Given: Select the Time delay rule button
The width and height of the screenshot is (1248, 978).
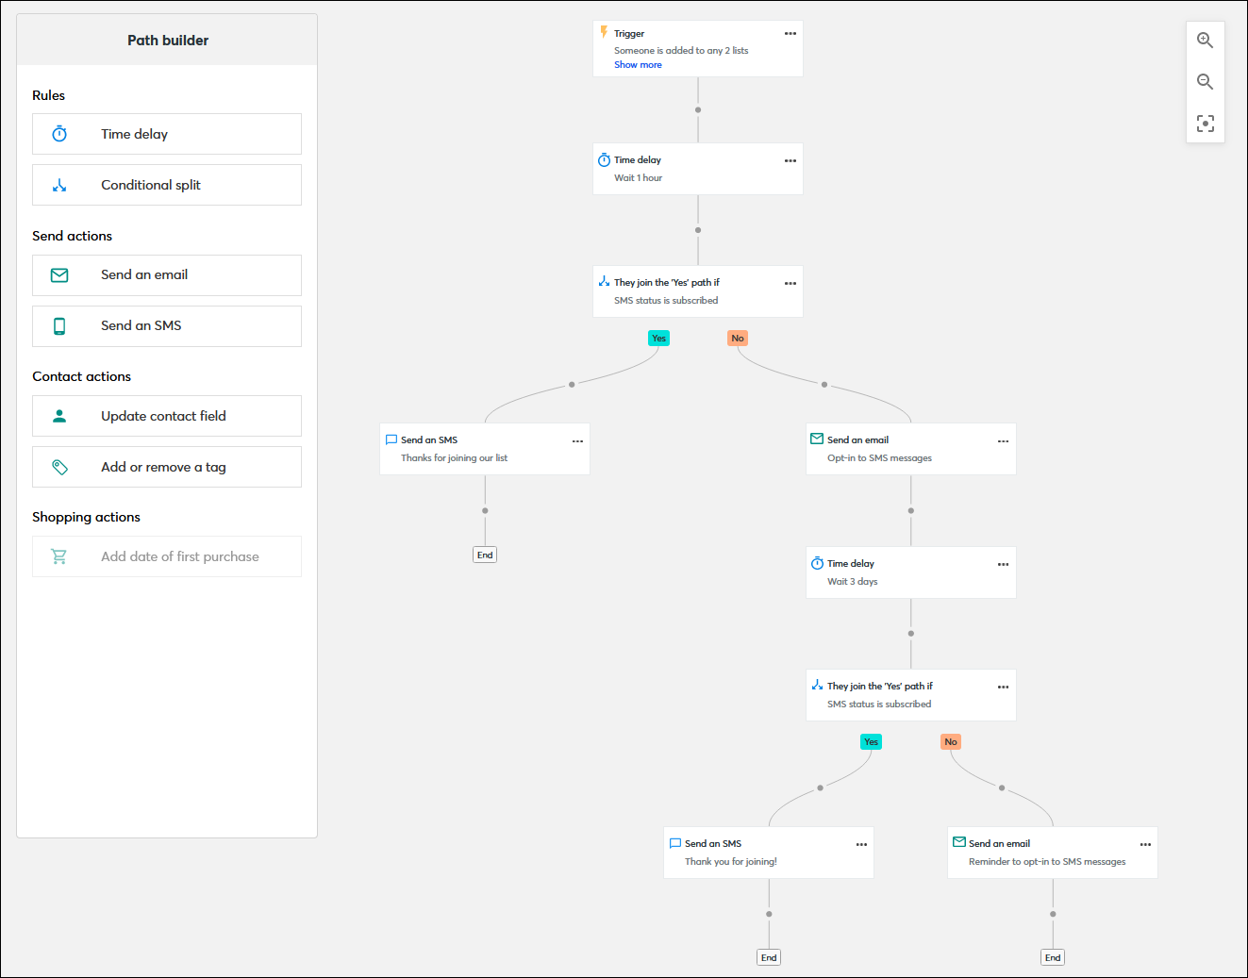Looking at the screenshot, I should click(167, 134).
